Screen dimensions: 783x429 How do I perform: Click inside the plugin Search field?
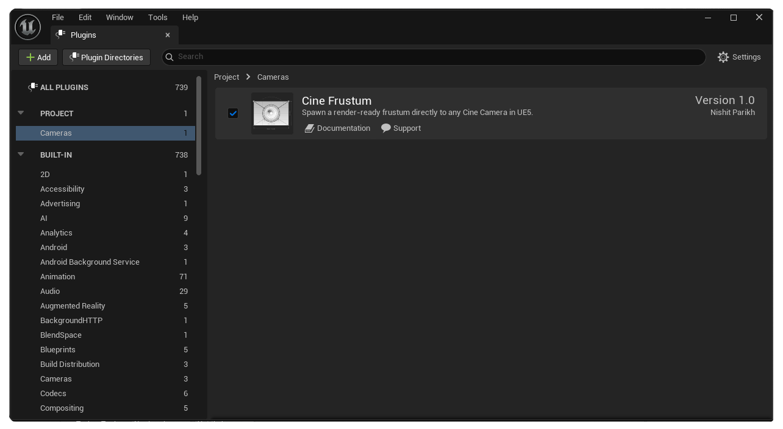coord(434,57)
